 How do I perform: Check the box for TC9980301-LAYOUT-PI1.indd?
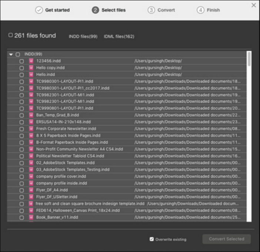[x=22, y=81]
